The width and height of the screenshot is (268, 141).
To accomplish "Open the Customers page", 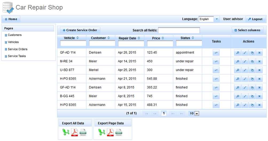I will [14, 35].
